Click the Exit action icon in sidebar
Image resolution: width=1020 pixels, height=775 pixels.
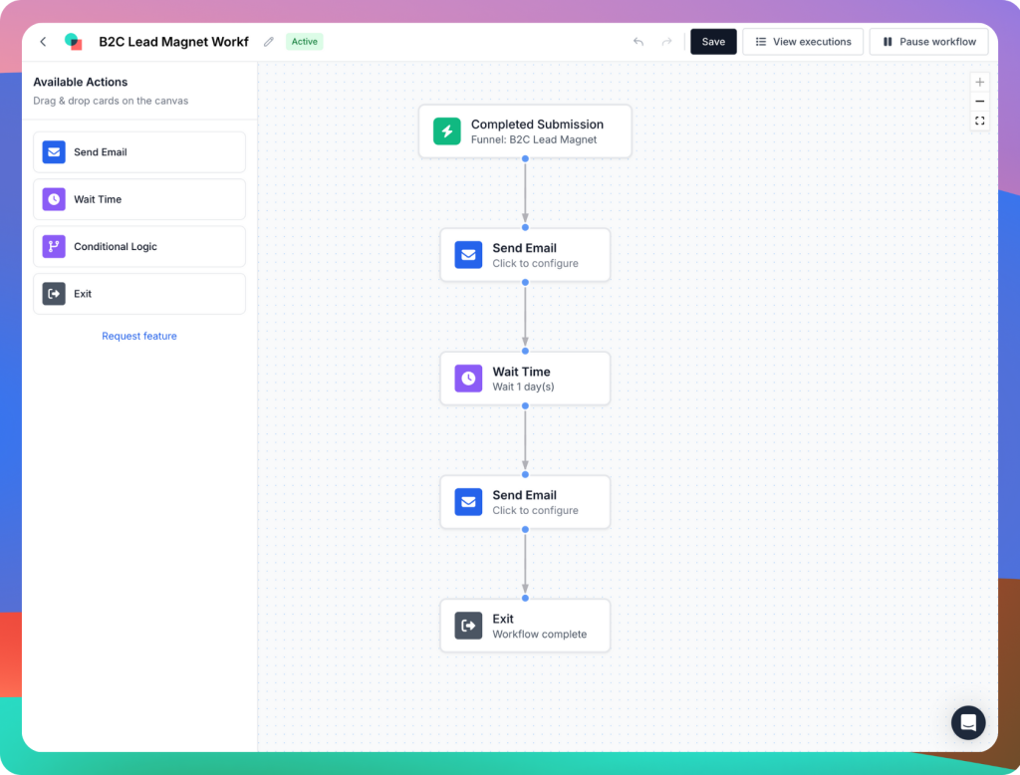(53, 293)
